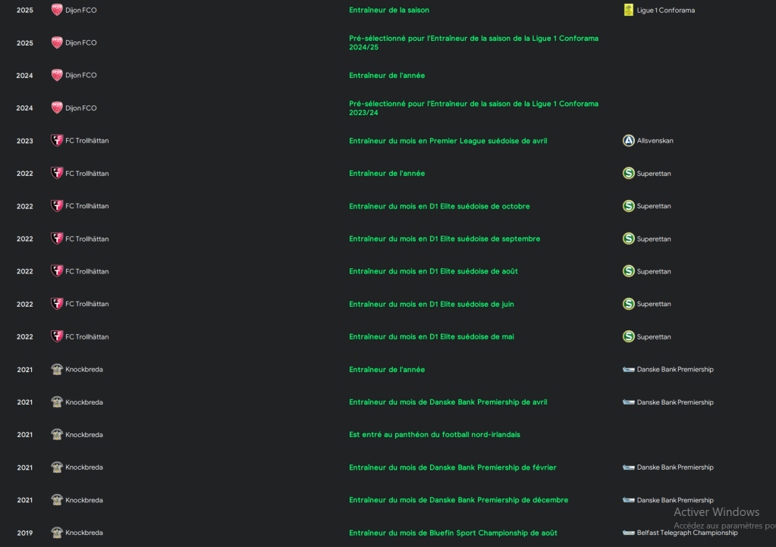Click the Belfast Telegraph Championship logo icon
The width and height of the screenshot is (776, 547).
click(x=628, y=533)
